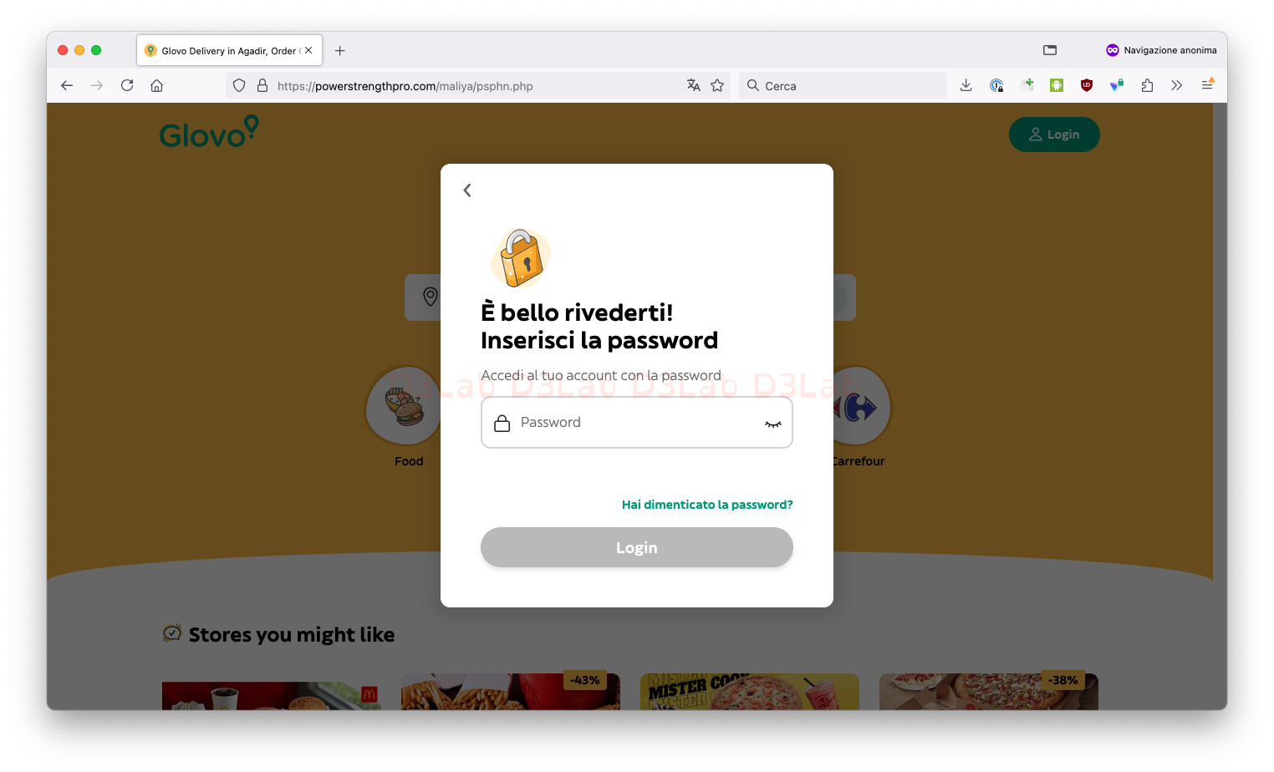The height and width of the screenshot is (772, 1274).
Task: Click the green Login button in header
Action: [1054, 135]
